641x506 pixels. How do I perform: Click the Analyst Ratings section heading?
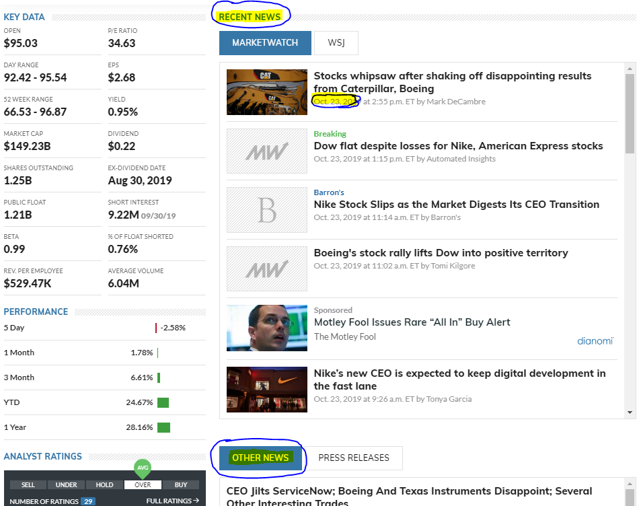(x=43, y=456)
